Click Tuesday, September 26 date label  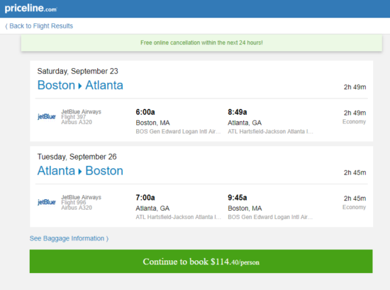[x=77, y=157]
